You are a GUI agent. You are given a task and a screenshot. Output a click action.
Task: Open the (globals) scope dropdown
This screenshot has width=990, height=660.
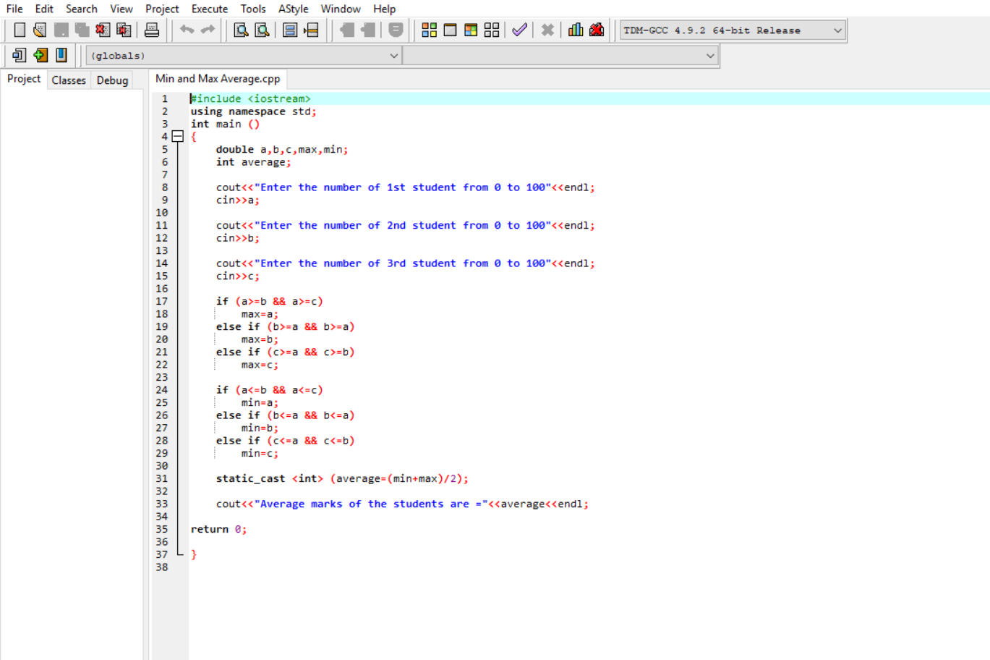tap(244, 56)
